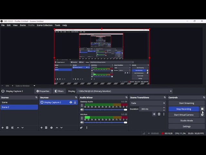Zoom in preview with plus icon
The width and height of the screenshot is (206, 155).
13,86
